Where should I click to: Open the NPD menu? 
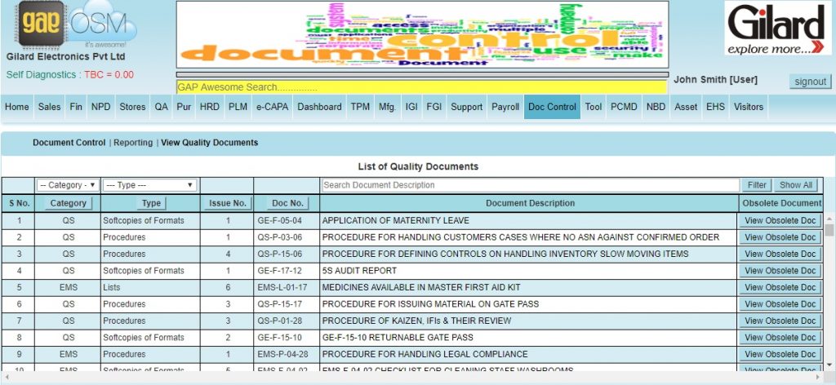pos(100,107)
